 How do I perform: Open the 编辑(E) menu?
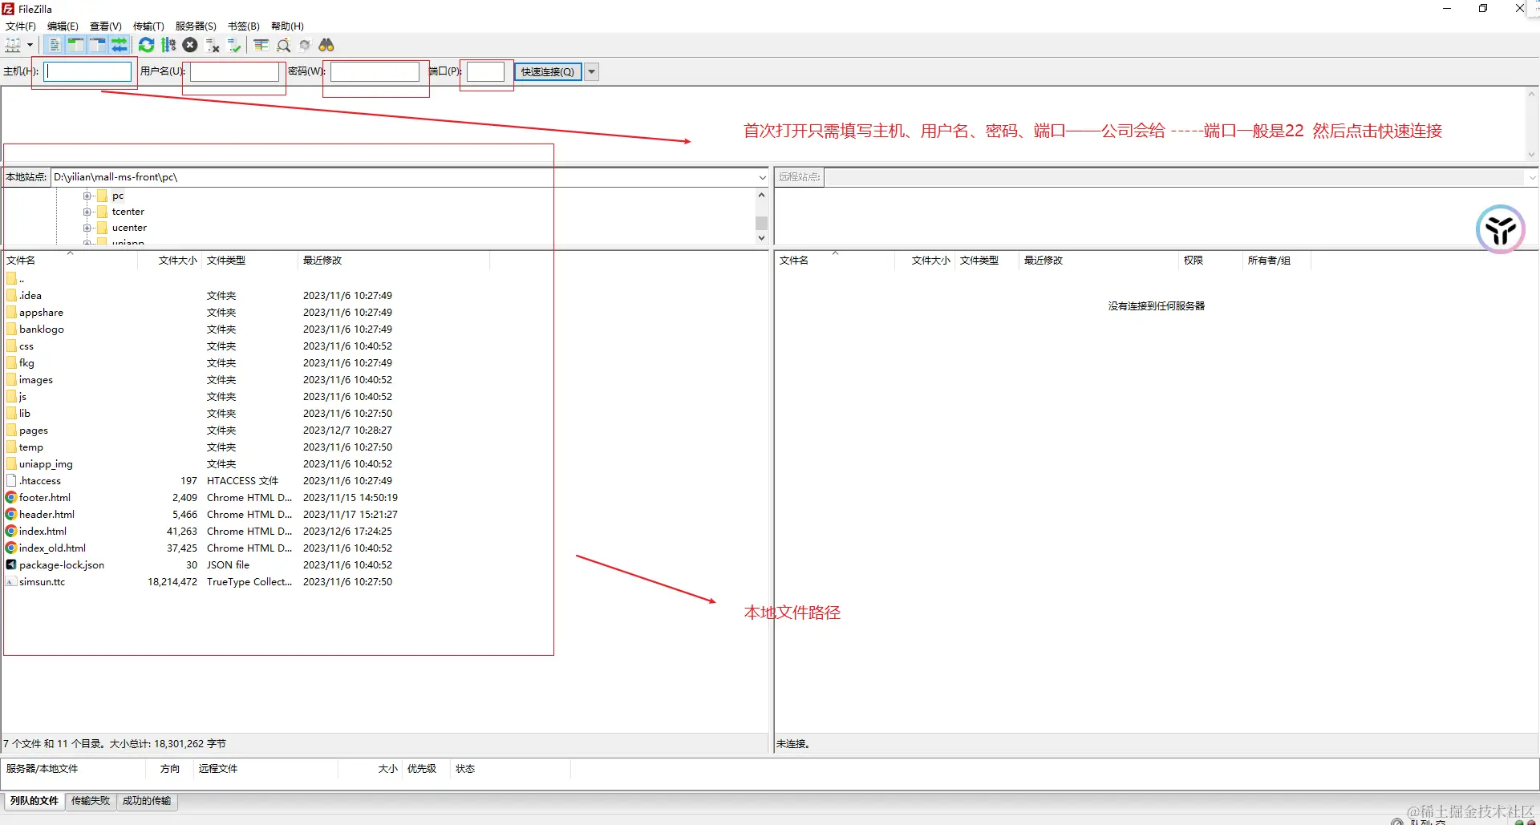click(63, 26)
